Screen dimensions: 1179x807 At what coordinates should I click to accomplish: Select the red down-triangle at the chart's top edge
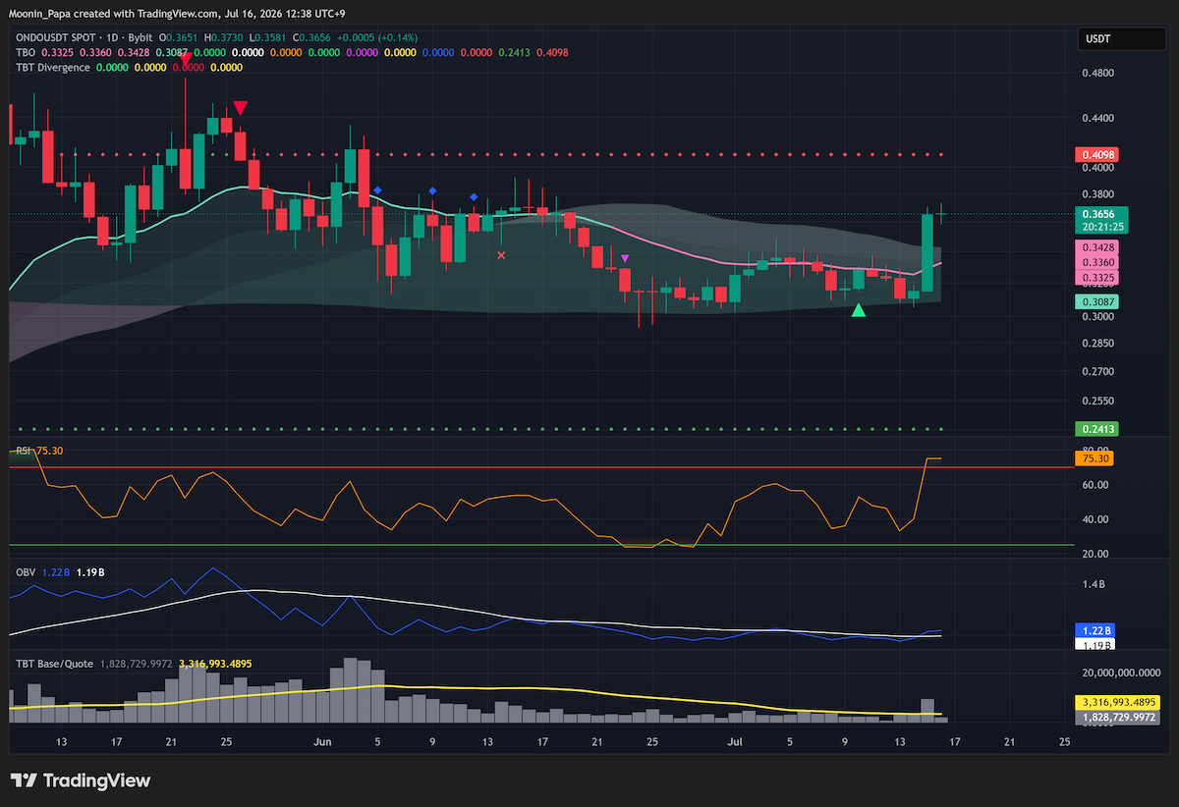(185, 61)
